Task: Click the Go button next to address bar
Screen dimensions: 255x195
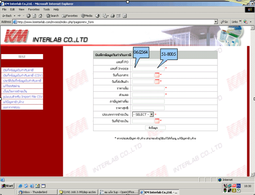Action: 224,21
